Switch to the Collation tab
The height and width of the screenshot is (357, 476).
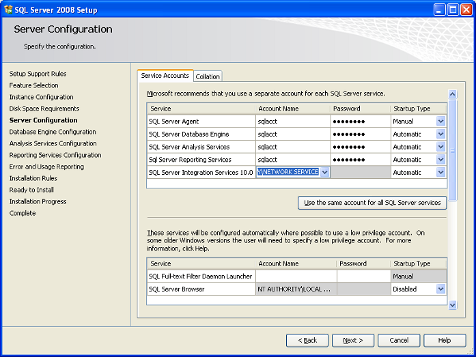(208, 76)
